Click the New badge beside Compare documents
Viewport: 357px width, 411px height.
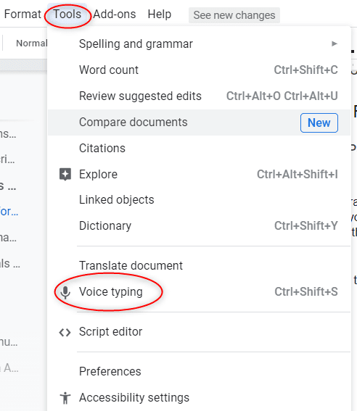pos(319,123)
